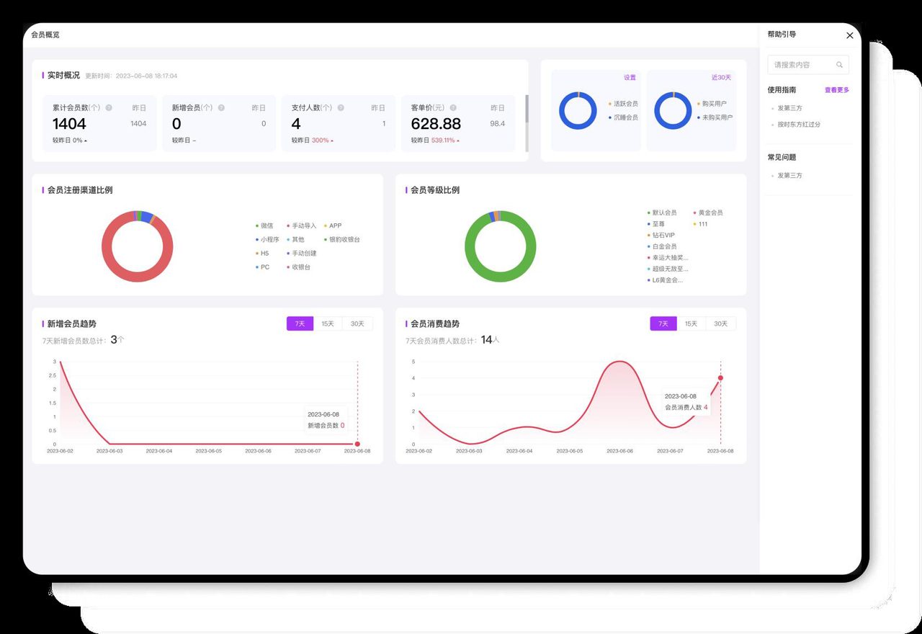
Task: Toggle the 未购买用户 legend item
Action: (715, 117)
